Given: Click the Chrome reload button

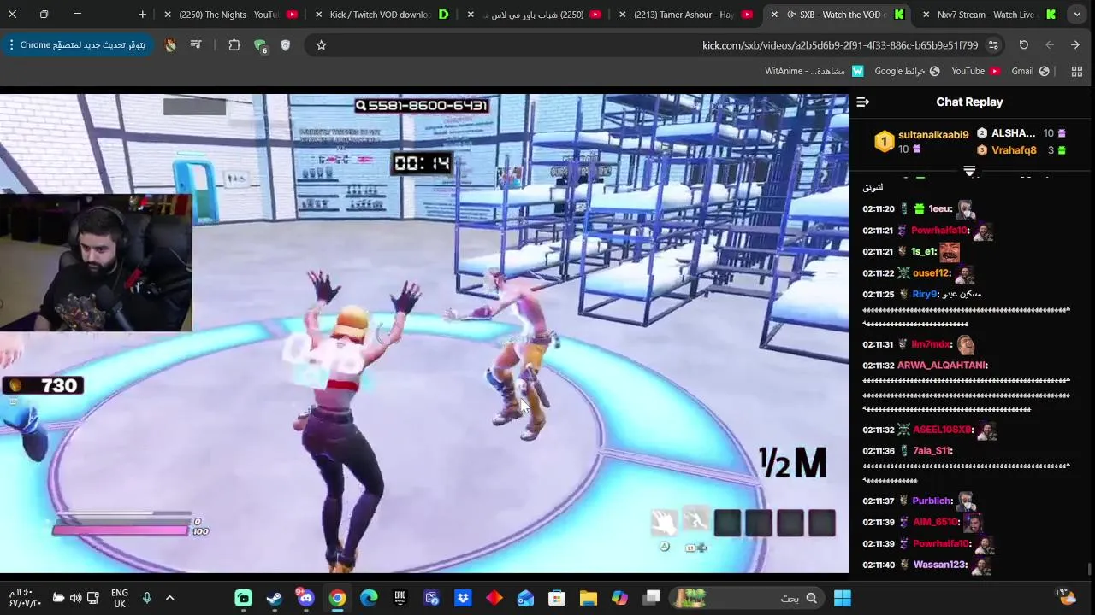Looking at the screenshot, I should pyautogui.click(x=1023, y=45).
